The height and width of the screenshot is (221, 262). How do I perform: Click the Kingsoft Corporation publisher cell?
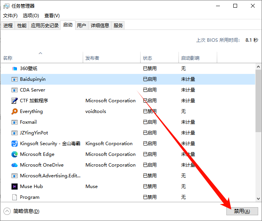[109, 144]
